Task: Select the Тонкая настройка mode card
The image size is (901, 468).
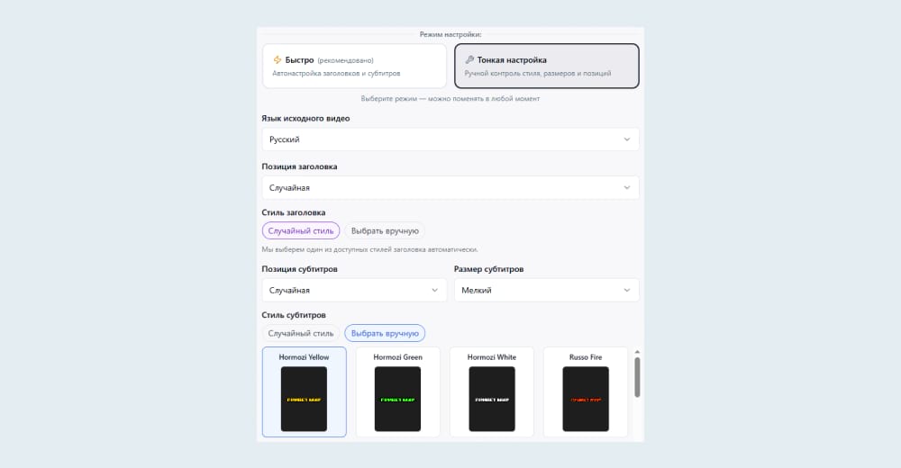Action: click(546, 66)
